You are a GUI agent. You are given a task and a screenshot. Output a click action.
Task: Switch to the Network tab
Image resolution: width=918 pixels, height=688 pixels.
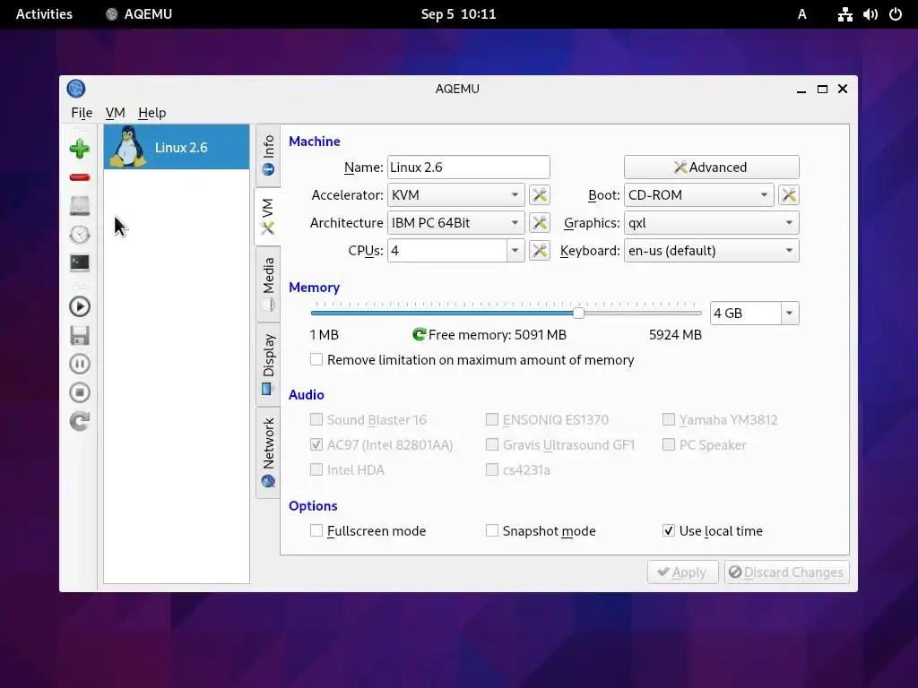tap(268, 452)
